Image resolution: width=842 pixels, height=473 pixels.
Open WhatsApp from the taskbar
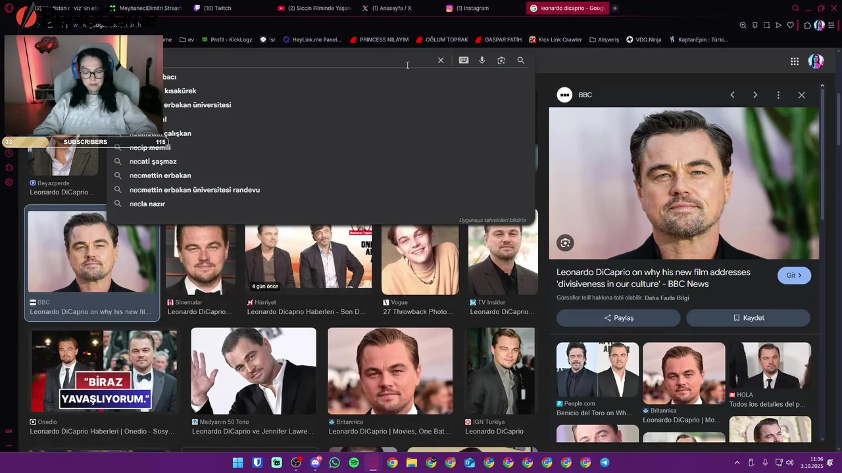[x=335, y=462]
